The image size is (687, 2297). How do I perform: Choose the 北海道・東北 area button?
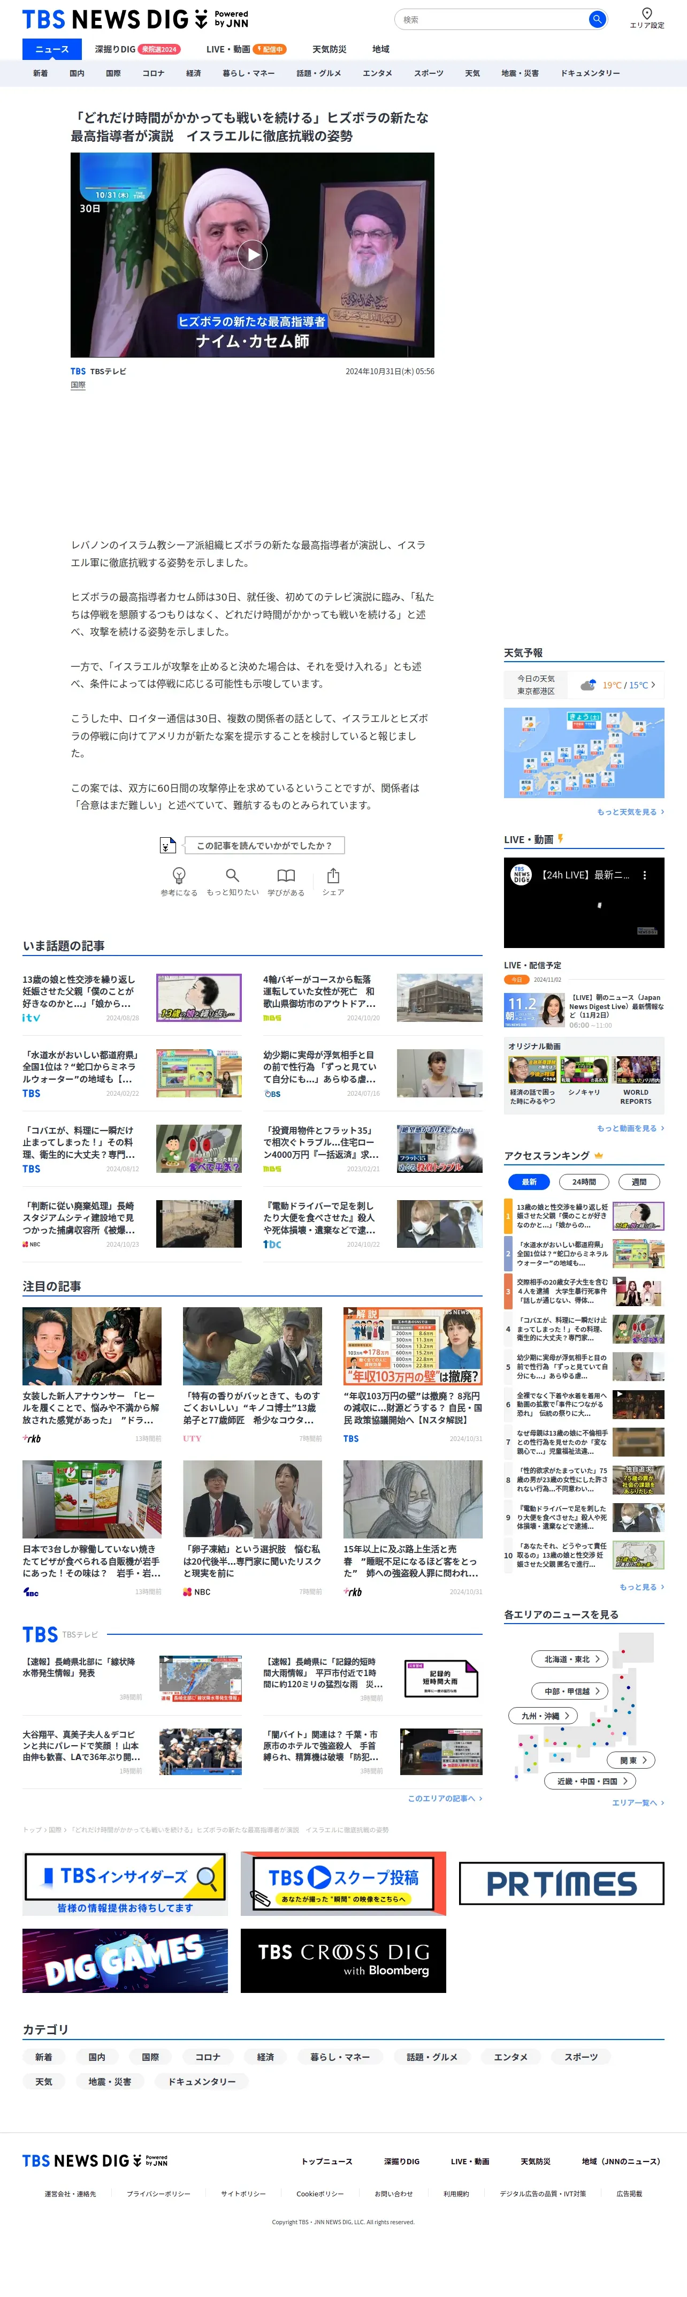(x=570, y=1658)
